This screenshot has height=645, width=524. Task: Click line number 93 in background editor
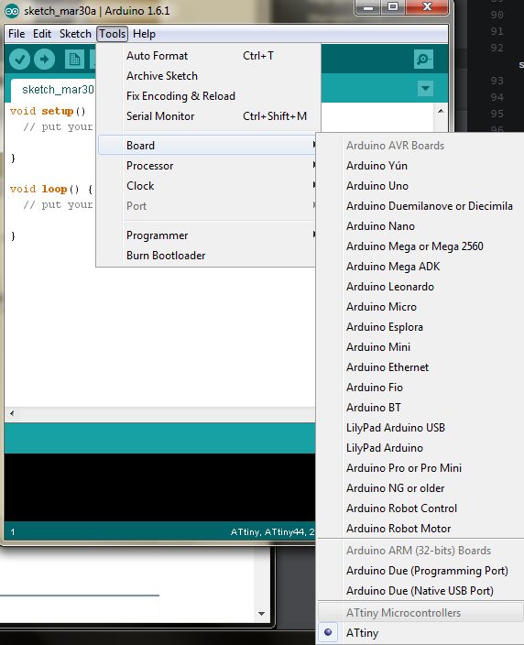coord(497,81)
